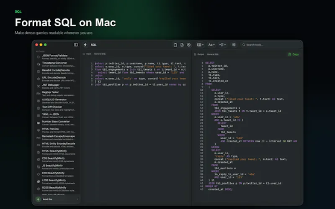Expand the Anvil Pro chevron
This screenshot has height=209, width=335.
(77, 199)
